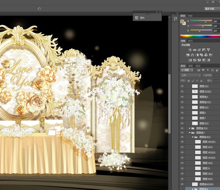220x190 pixels.
Task: Add a Brightness/Contrast adjustment
Action: coord(190,50)
